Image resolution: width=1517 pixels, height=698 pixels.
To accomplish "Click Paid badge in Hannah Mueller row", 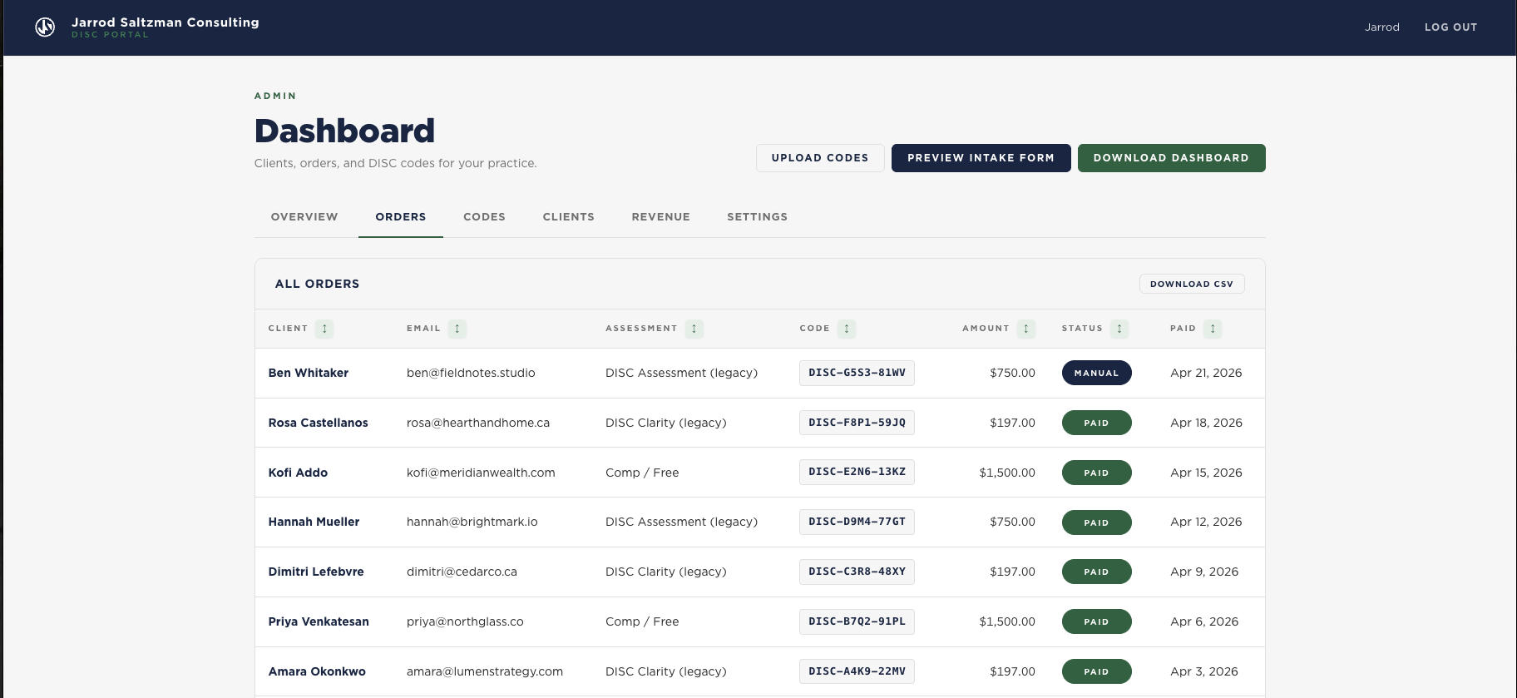I will coord(1096,522).
